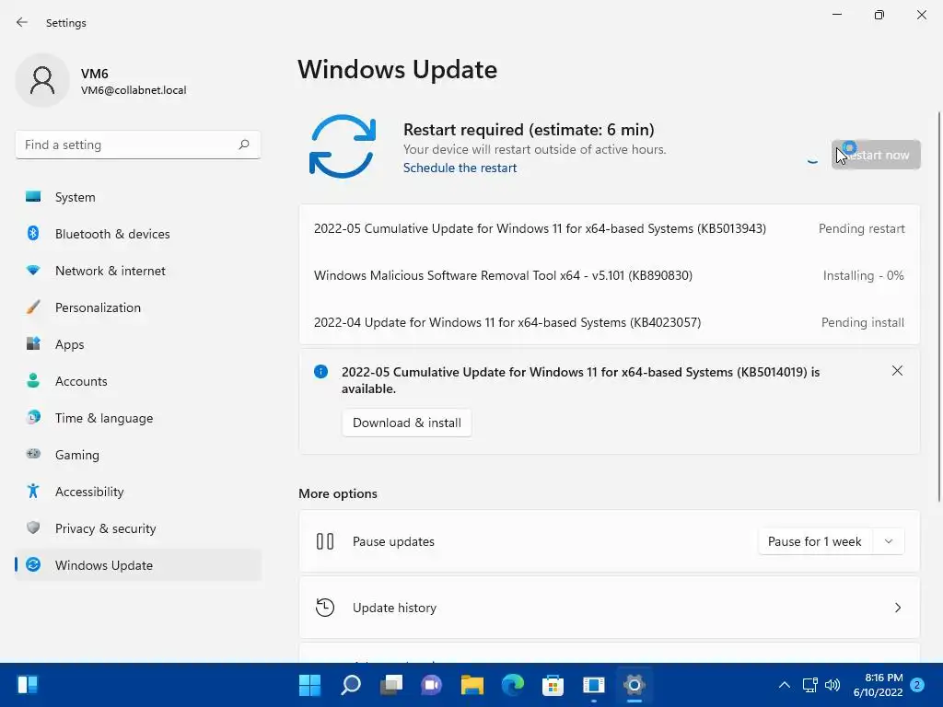Open System settings in the sidebar
Viewport: 943px width, 707px height.
tap(138, 197)
